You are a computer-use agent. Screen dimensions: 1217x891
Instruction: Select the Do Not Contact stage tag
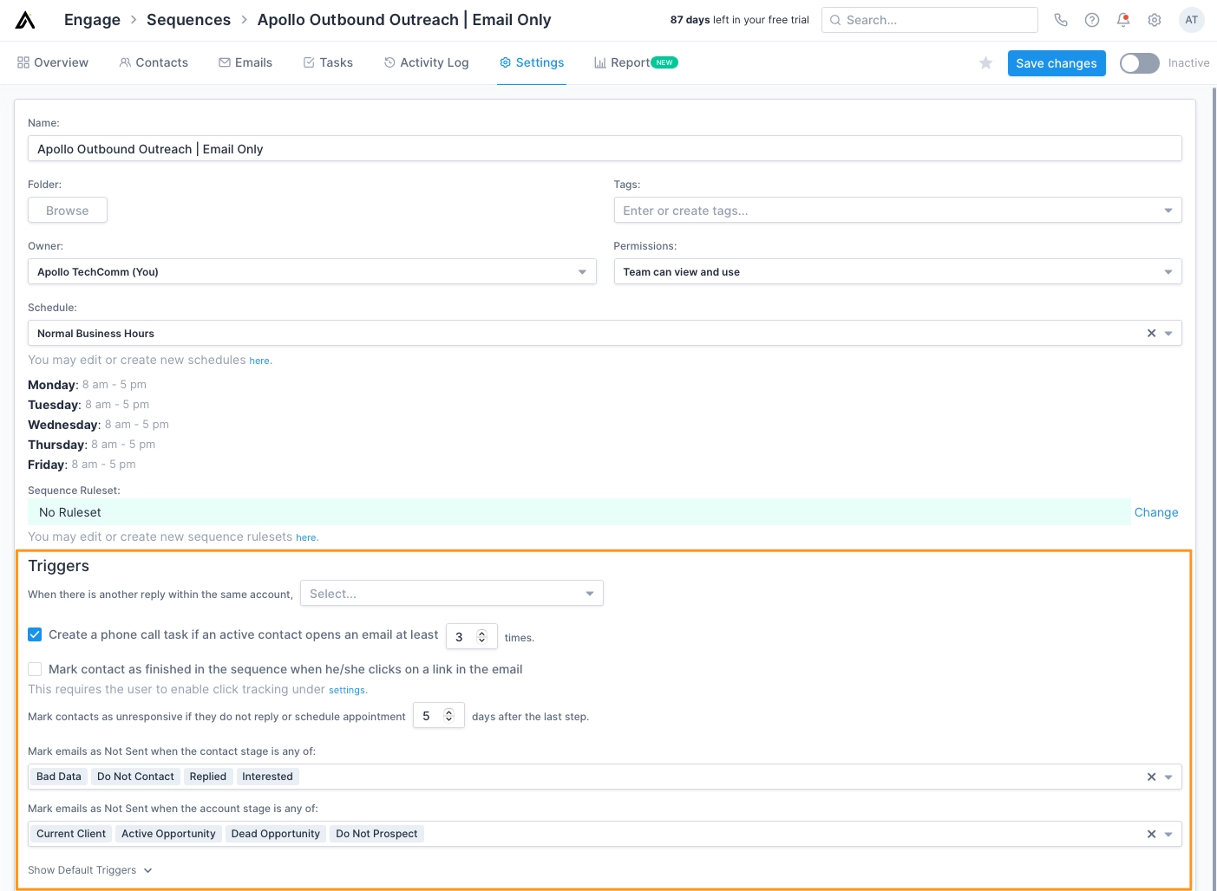[135, 777]
